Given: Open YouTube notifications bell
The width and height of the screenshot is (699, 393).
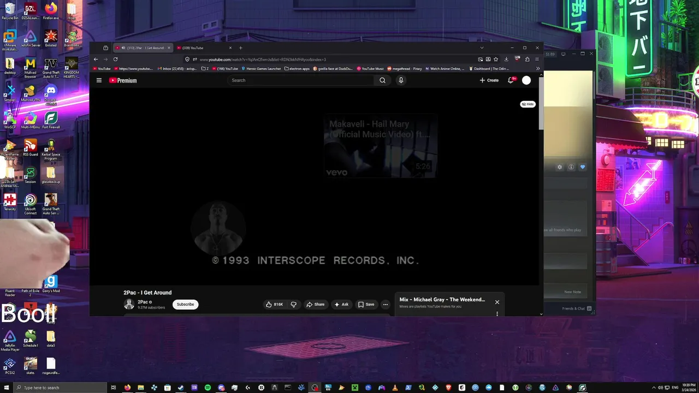Looking at the screenshot, I should tap(511, 80).
